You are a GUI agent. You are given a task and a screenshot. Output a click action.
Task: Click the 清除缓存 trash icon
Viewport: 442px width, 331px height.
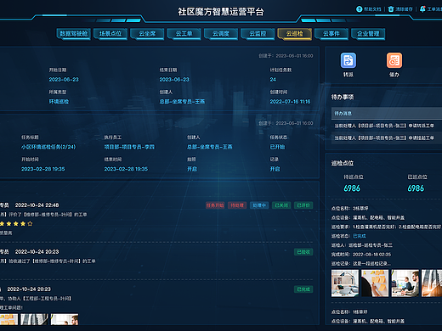pos(391,9)
